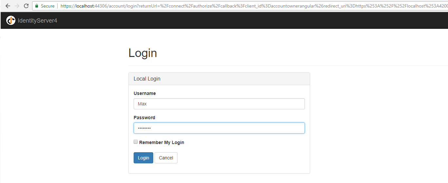Image resolution: width=448 pixels, height=183 pixels.
Task: Click inside the Password input field
Action: point(219,128)
